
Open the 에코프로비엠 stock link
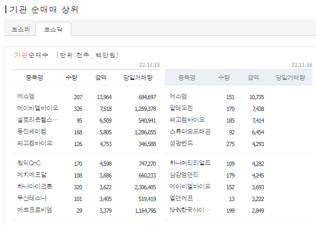tap(35, 210)
